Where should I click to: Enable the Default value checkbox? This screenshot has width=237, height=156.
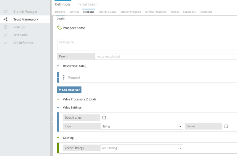[x=104, y=118]
